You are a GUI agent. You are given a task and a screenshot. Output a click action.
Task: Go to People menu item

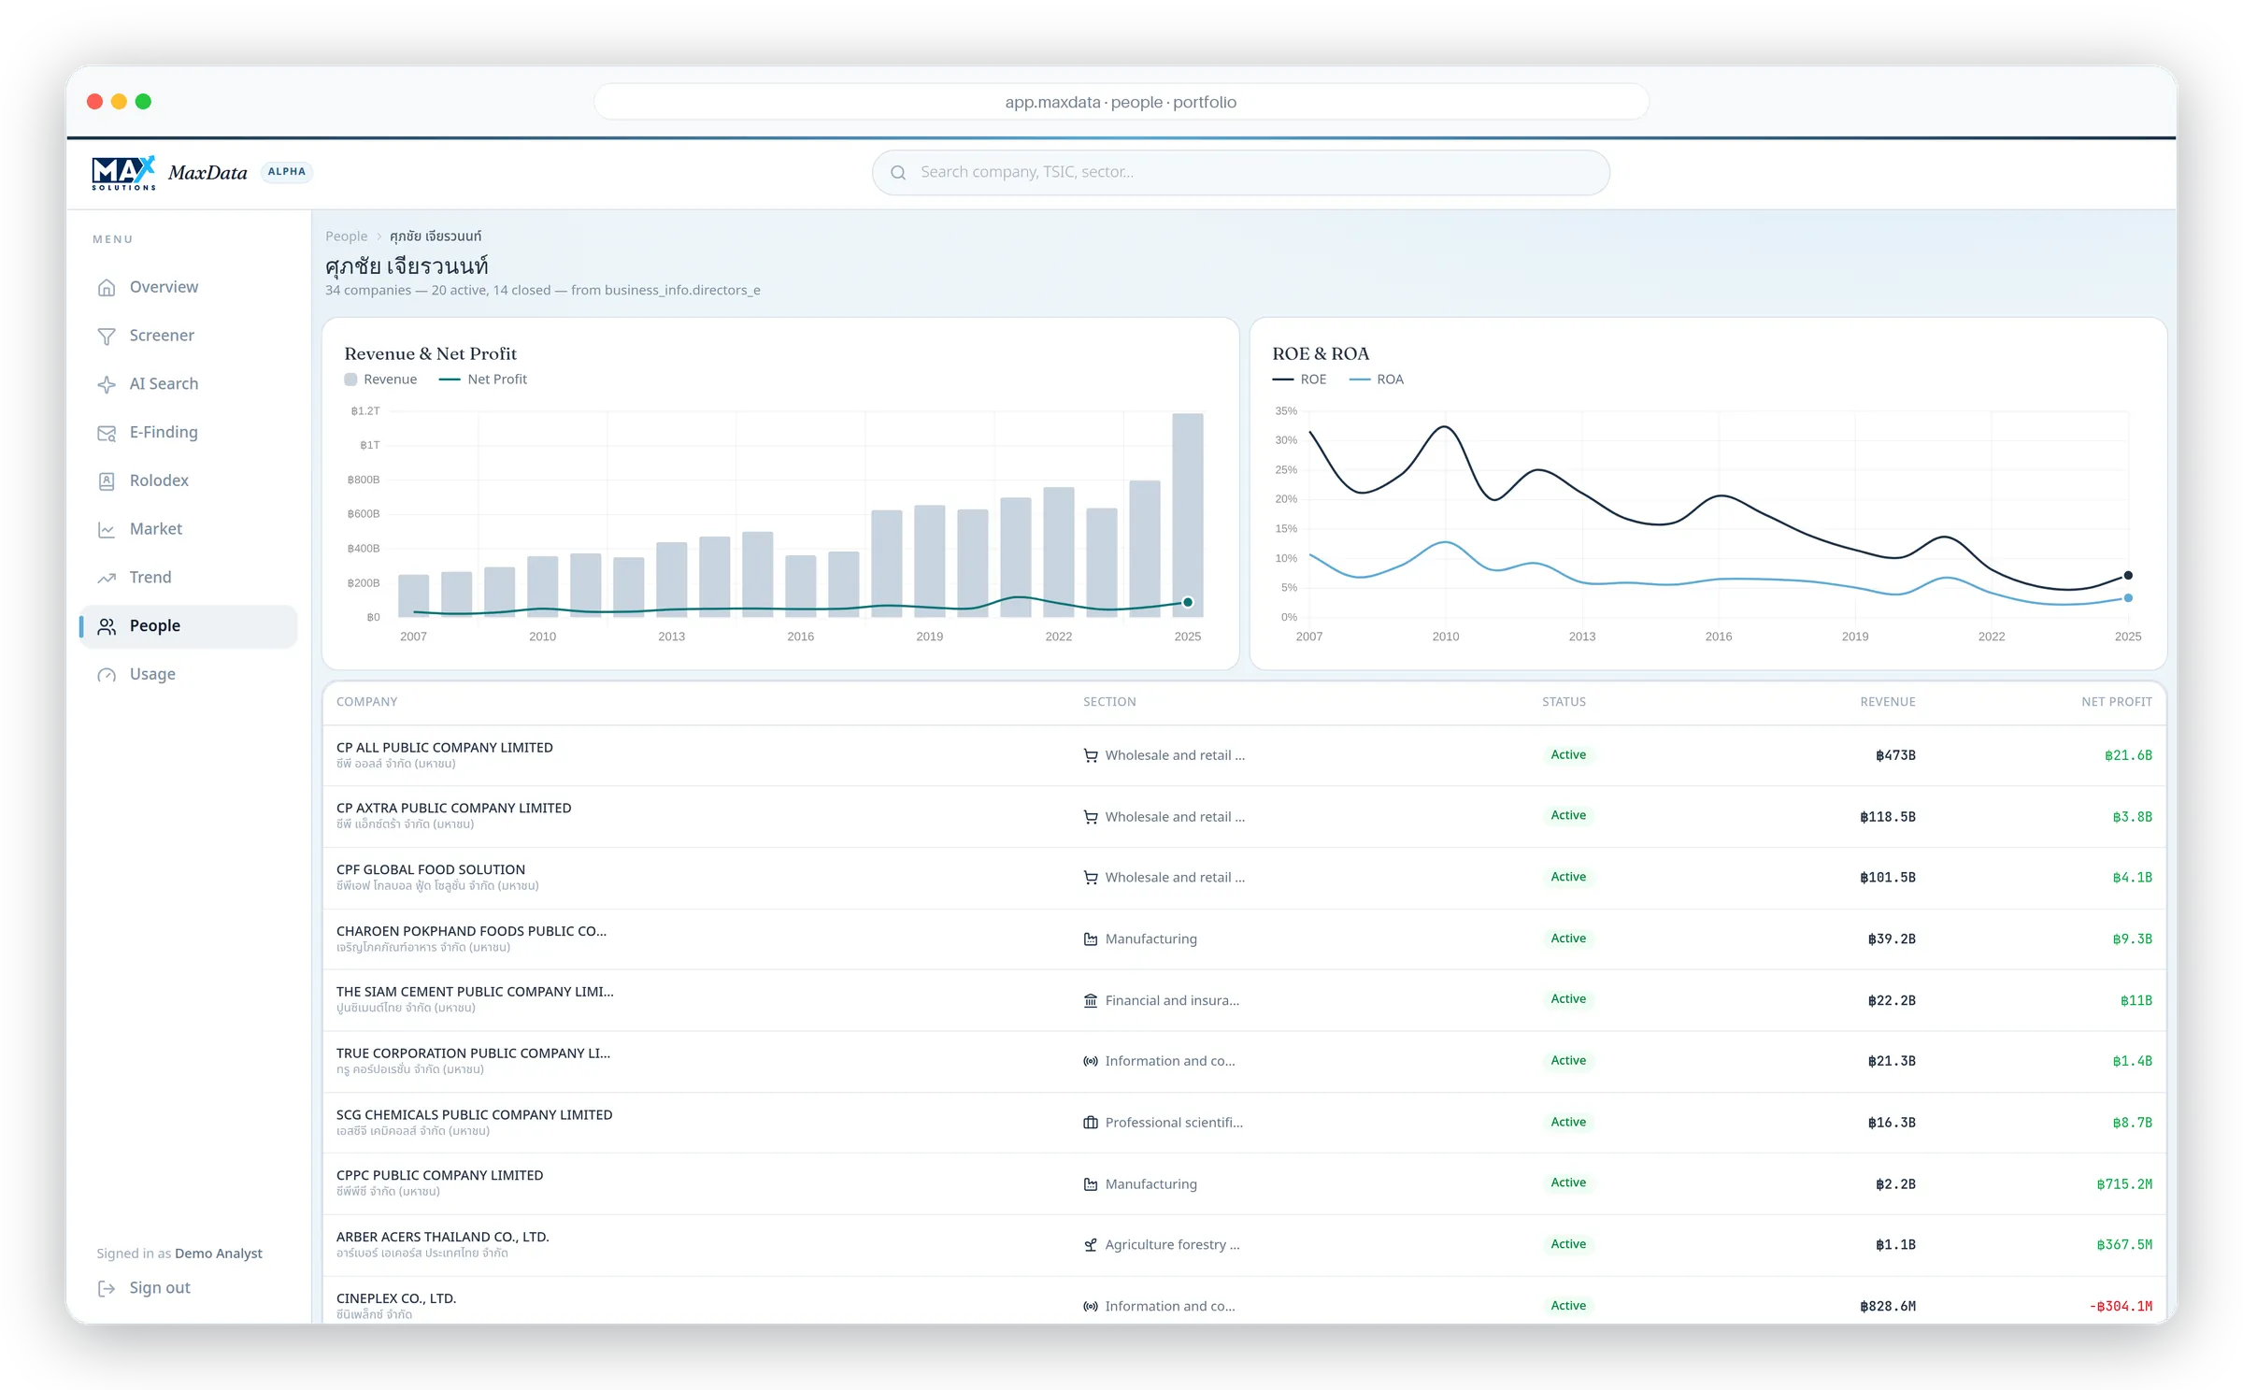click(x=189, y=626)
